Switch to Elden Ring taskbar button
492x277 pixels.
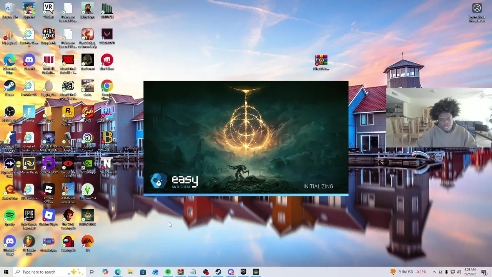(256, 272)
